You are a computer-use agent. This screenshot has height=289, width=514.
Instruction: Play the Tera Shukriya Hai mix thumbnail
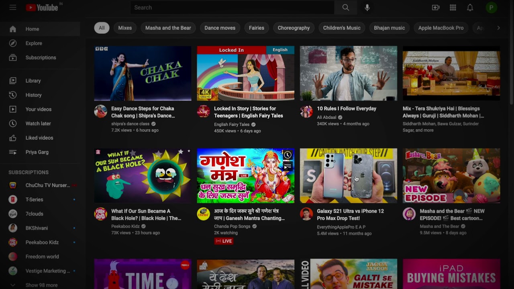451,73
